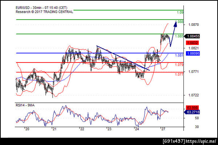This screenshot has width=218, height=145.
Task: Click the date label 24 on time axis
Action: tap(137, 129)
